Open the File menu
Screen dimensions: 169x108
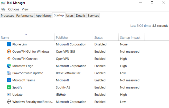click(3, 9)
